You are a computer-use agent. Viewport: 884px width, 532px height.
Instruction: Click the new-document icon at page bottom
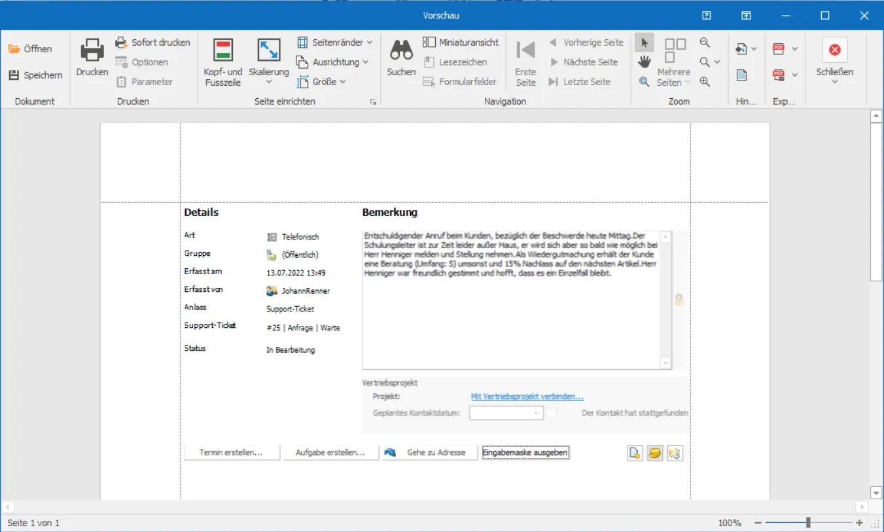(635, 453)
